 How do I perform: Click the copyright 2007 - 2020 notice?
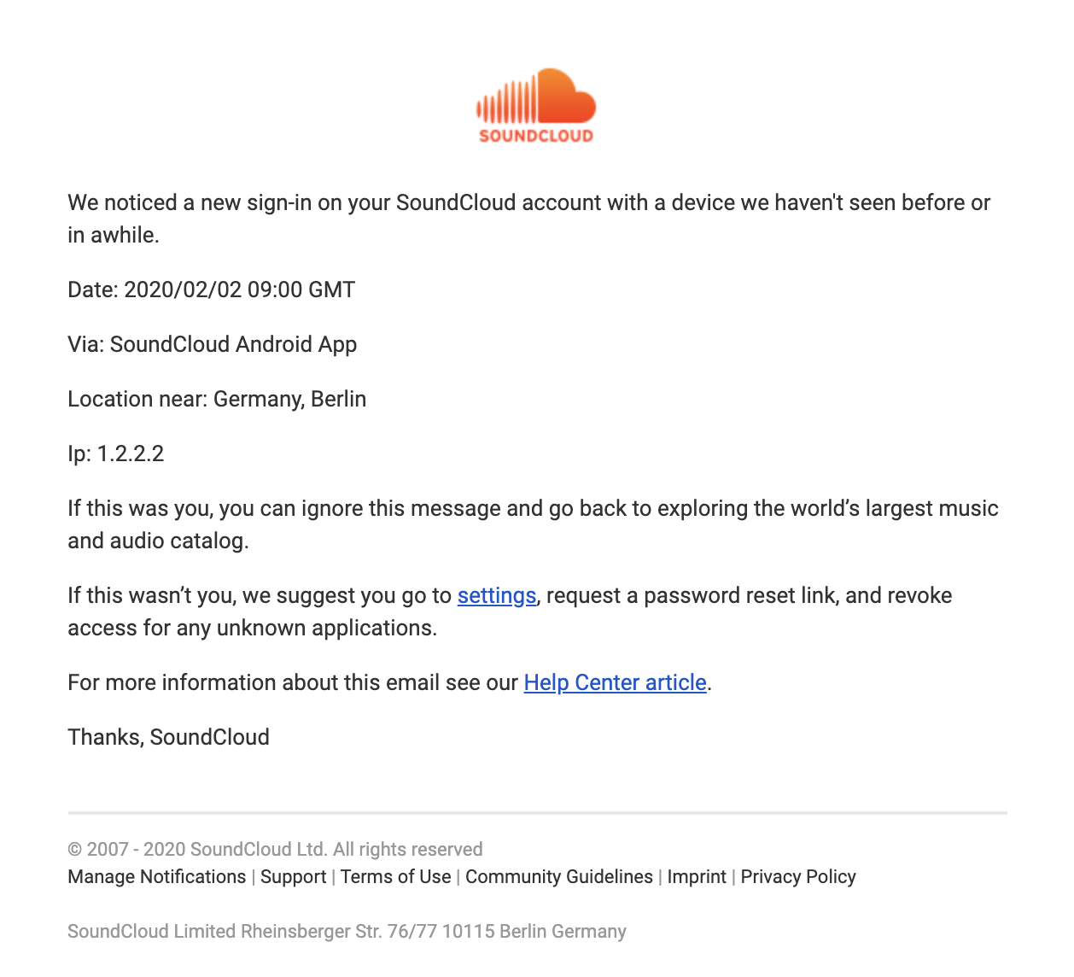coord(275,850)
